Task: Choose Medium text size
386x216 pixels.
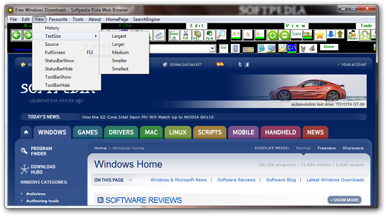Action: (x=124, y=53)
